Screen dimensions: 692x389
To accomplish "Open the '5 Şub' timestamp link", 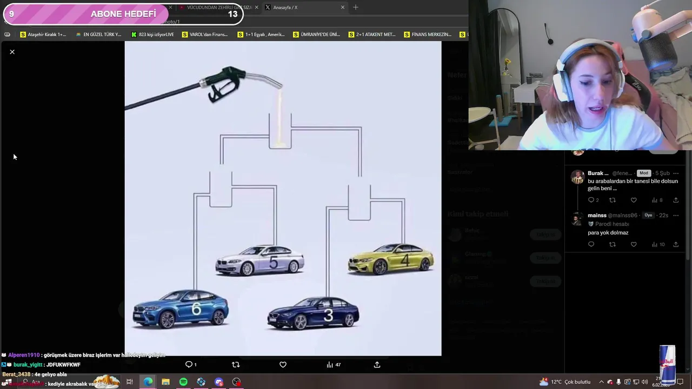I will (662, 173).
